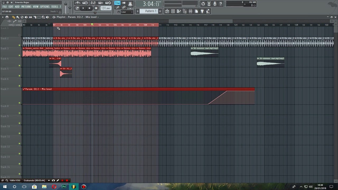The height and width of the screenshot is (190, 338).
Task: Adjust the master pitch slider
Action: point(70,7)
